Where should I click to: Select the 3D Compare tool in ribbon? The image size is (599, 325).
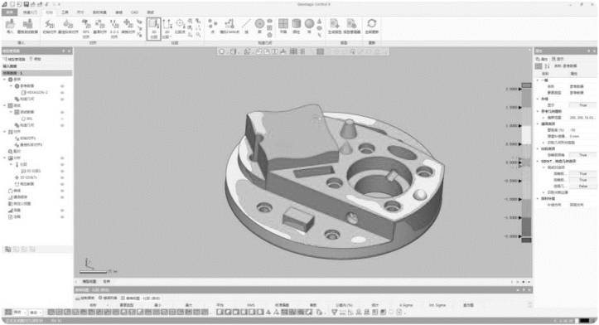pyautogui.click(x=153, y=29)
